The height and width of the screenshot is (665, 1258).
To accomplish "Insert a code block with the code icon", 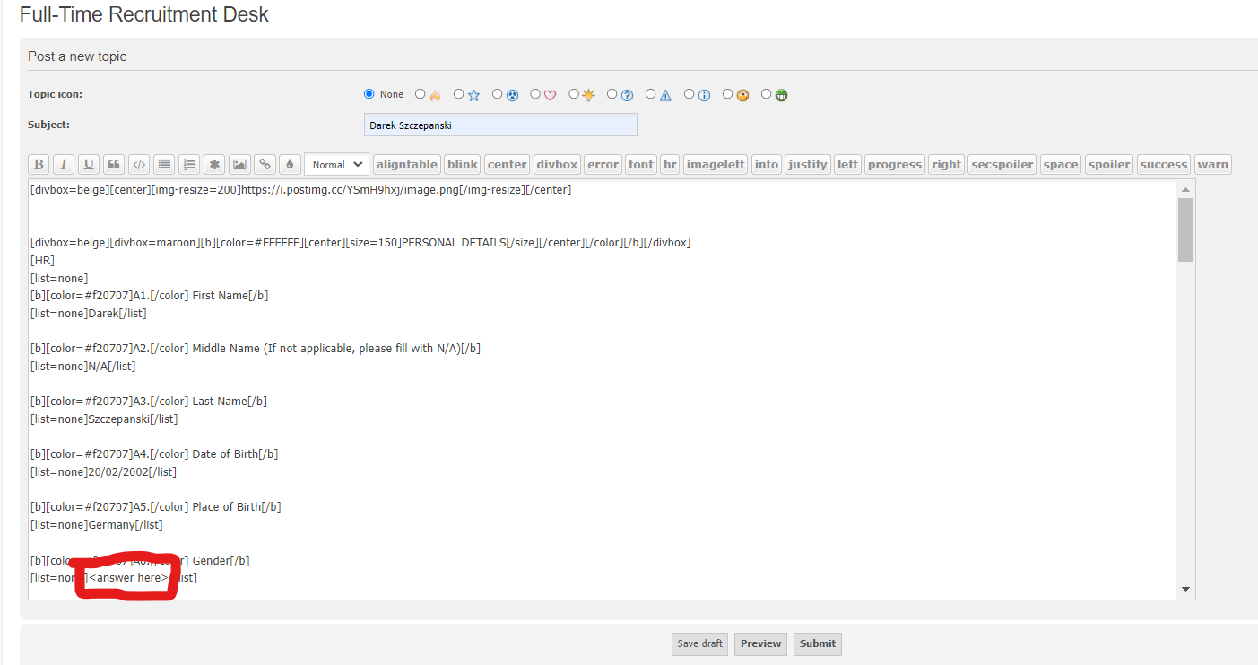I will pos(139,165).
